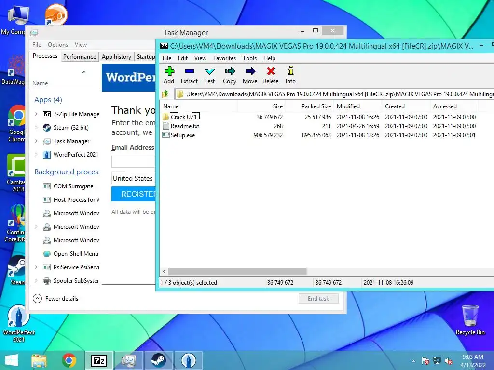494x370 pixels.
Task: Switch to the Performance tab
Action: tap(80, 57)
